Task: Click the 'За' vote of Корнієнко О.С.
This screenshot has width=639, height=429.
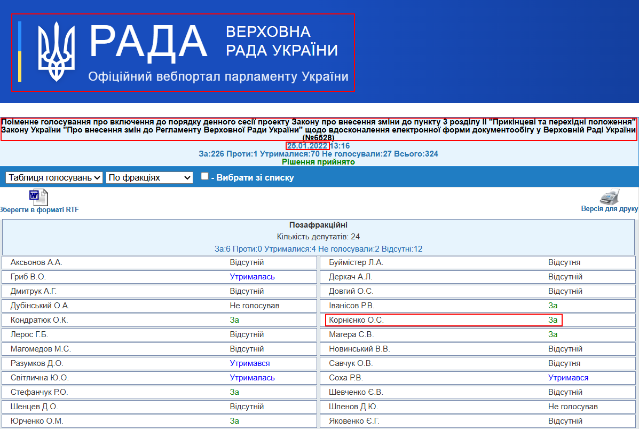Action: point(553,319)
